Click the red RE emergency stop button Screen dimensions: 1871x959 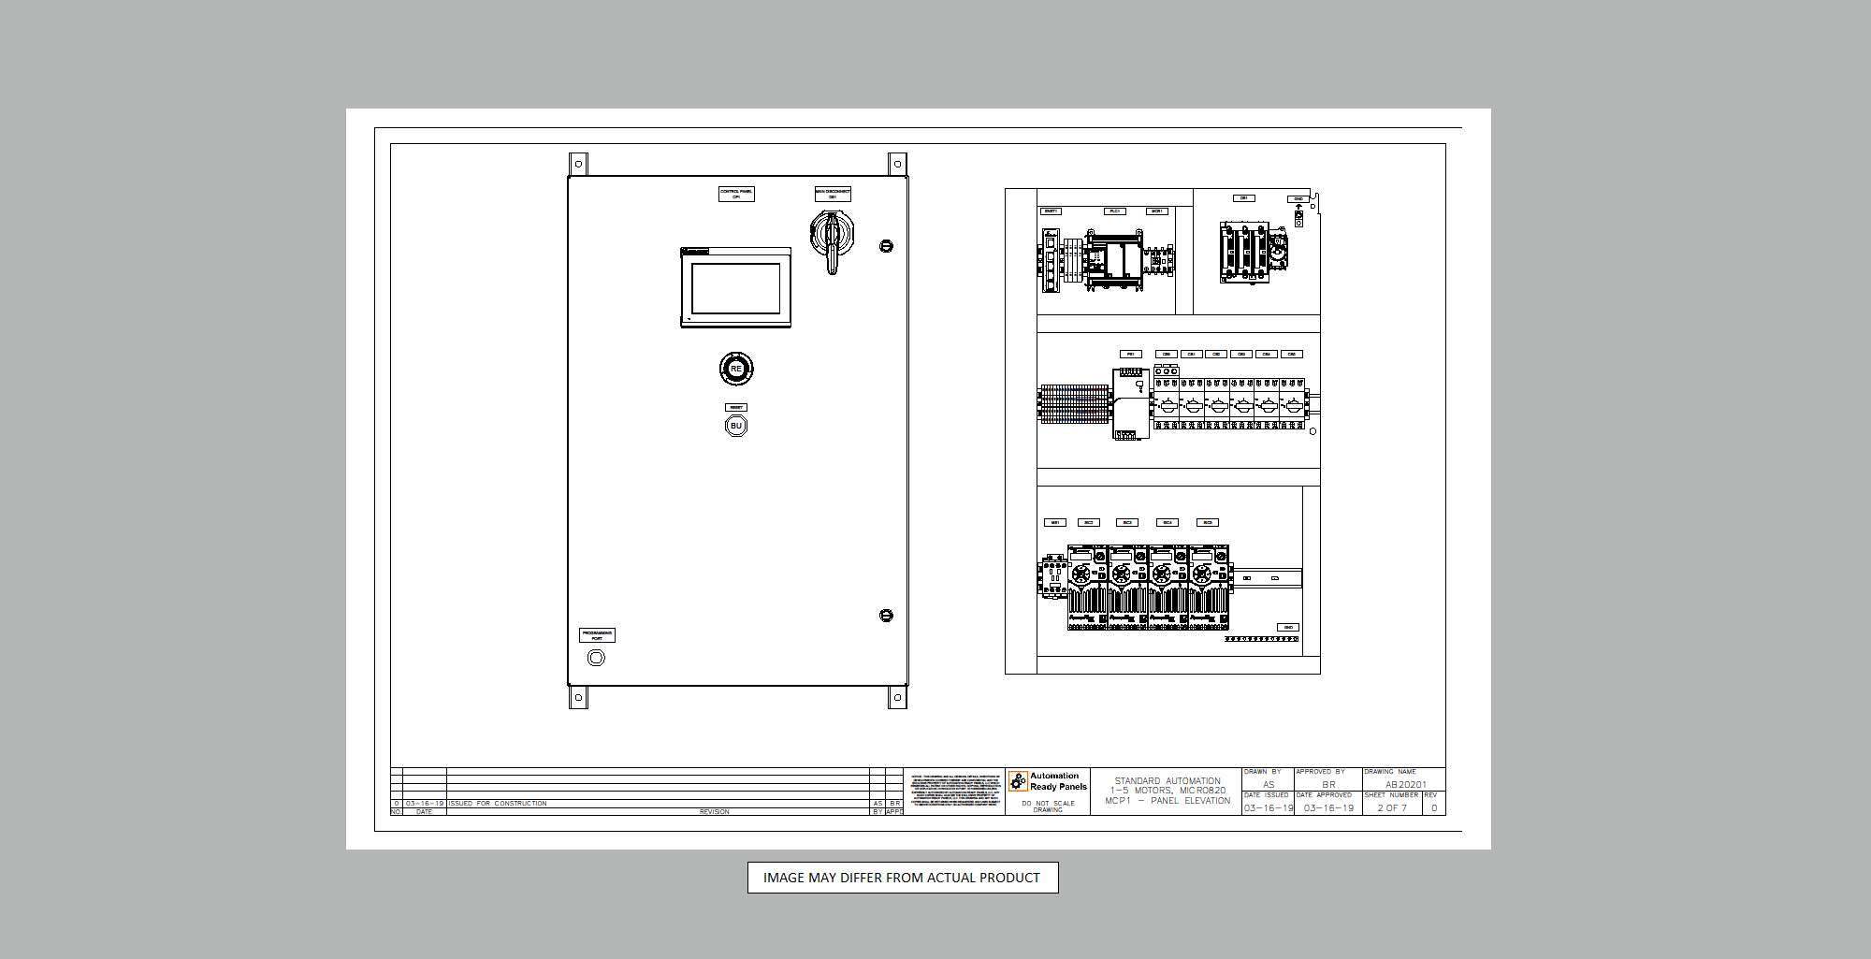pyautogui.click(x=736, y=369)
